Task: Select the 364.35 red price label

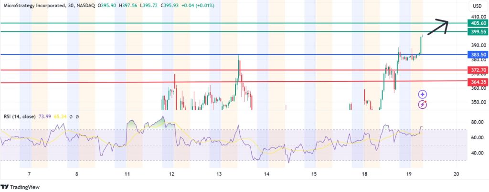Action: pos(478,82)
